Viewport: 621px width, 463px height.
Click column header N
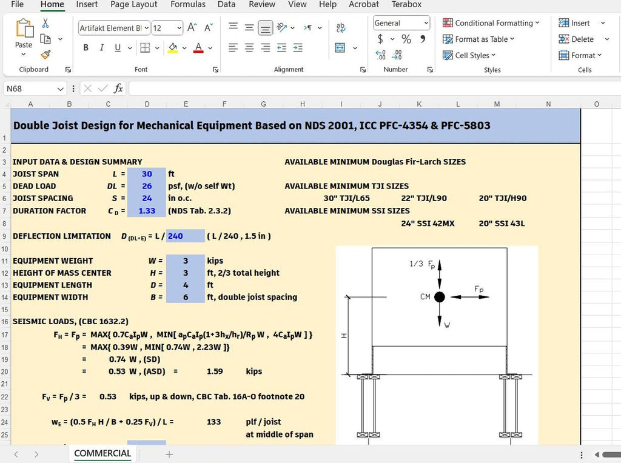click(x=548, y=104)
